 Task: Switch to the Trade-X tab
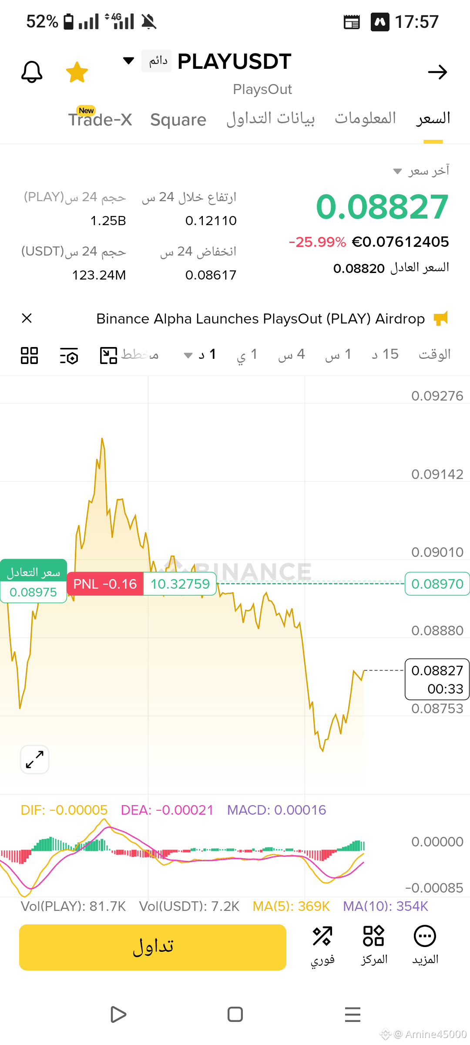pos(100,119)
